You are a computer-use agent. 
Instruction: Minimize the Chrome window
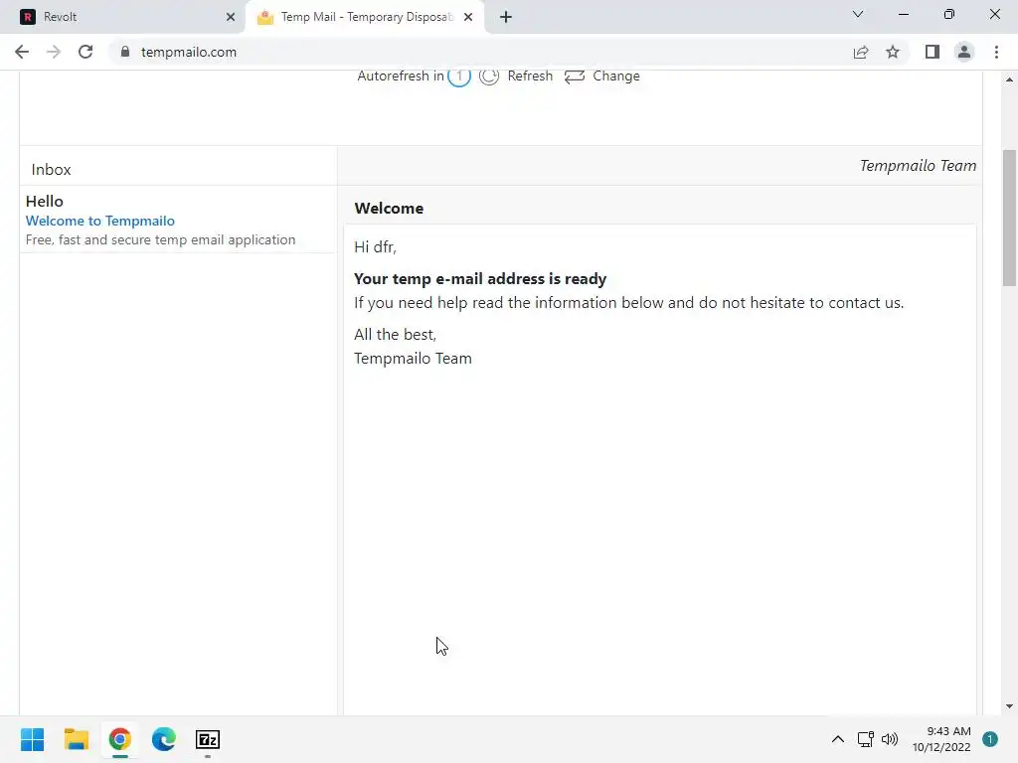[903, 14]
